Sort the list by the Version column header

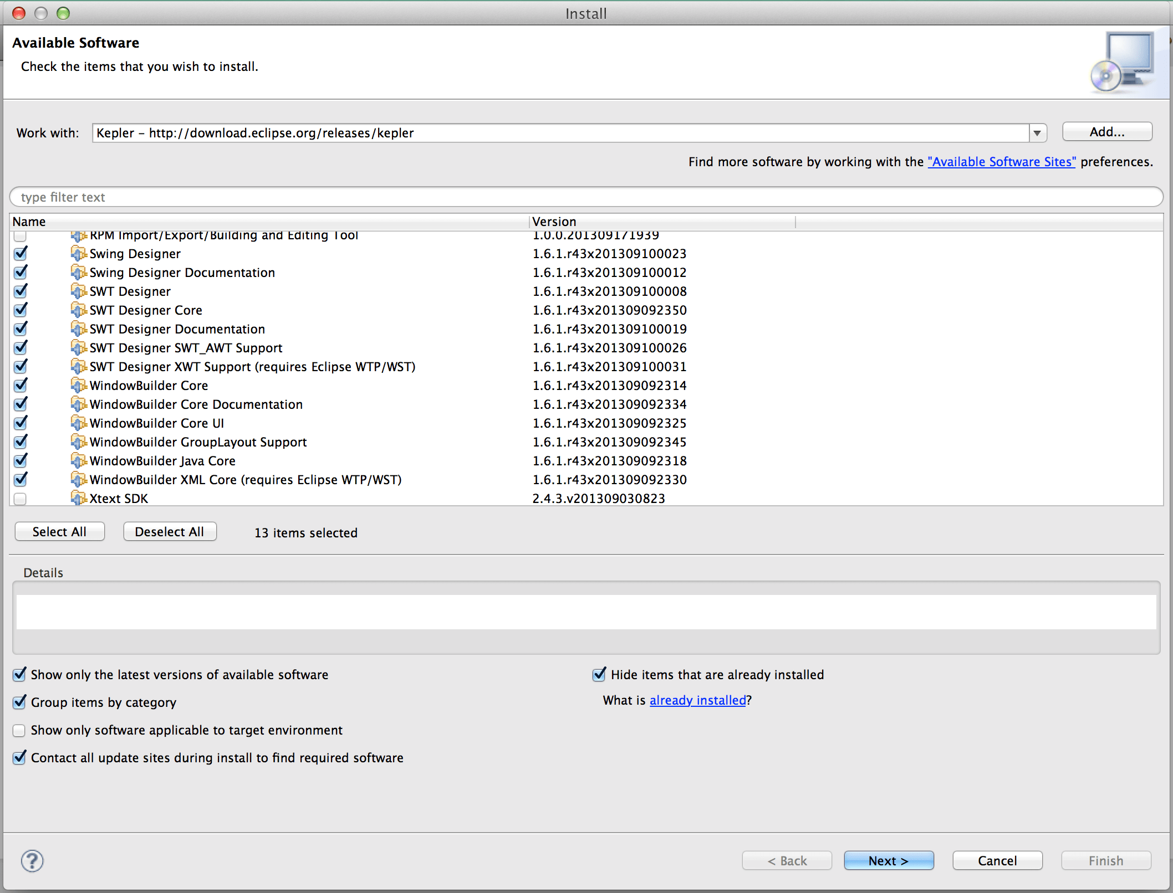point(554,222)
